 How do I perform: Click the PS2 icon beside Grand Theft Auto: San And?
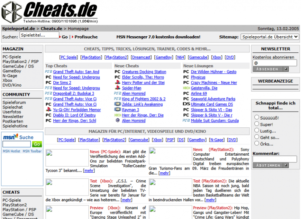click(48, 71)
